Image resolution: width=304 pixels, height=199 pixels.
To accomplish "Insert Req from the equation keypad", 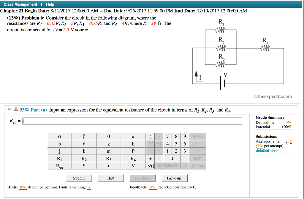I will tap(59, 166).
